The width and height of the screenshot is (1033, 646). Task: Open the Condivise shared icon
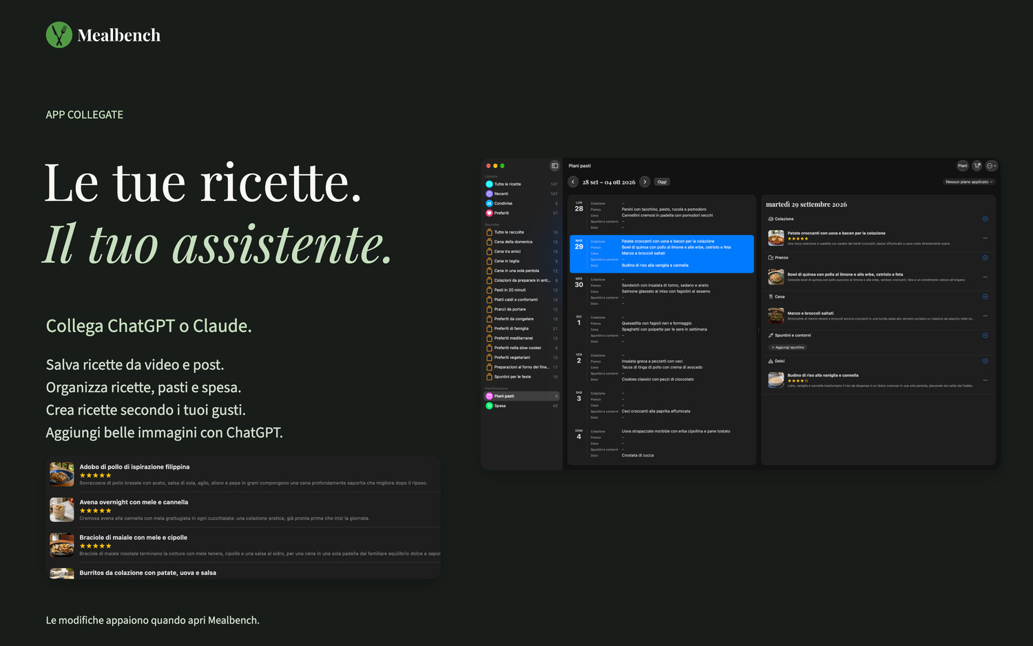click(489, 203)
